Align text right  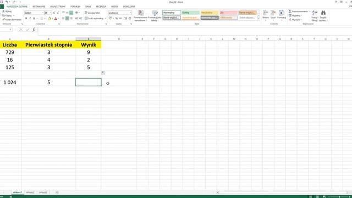[71, 18]
